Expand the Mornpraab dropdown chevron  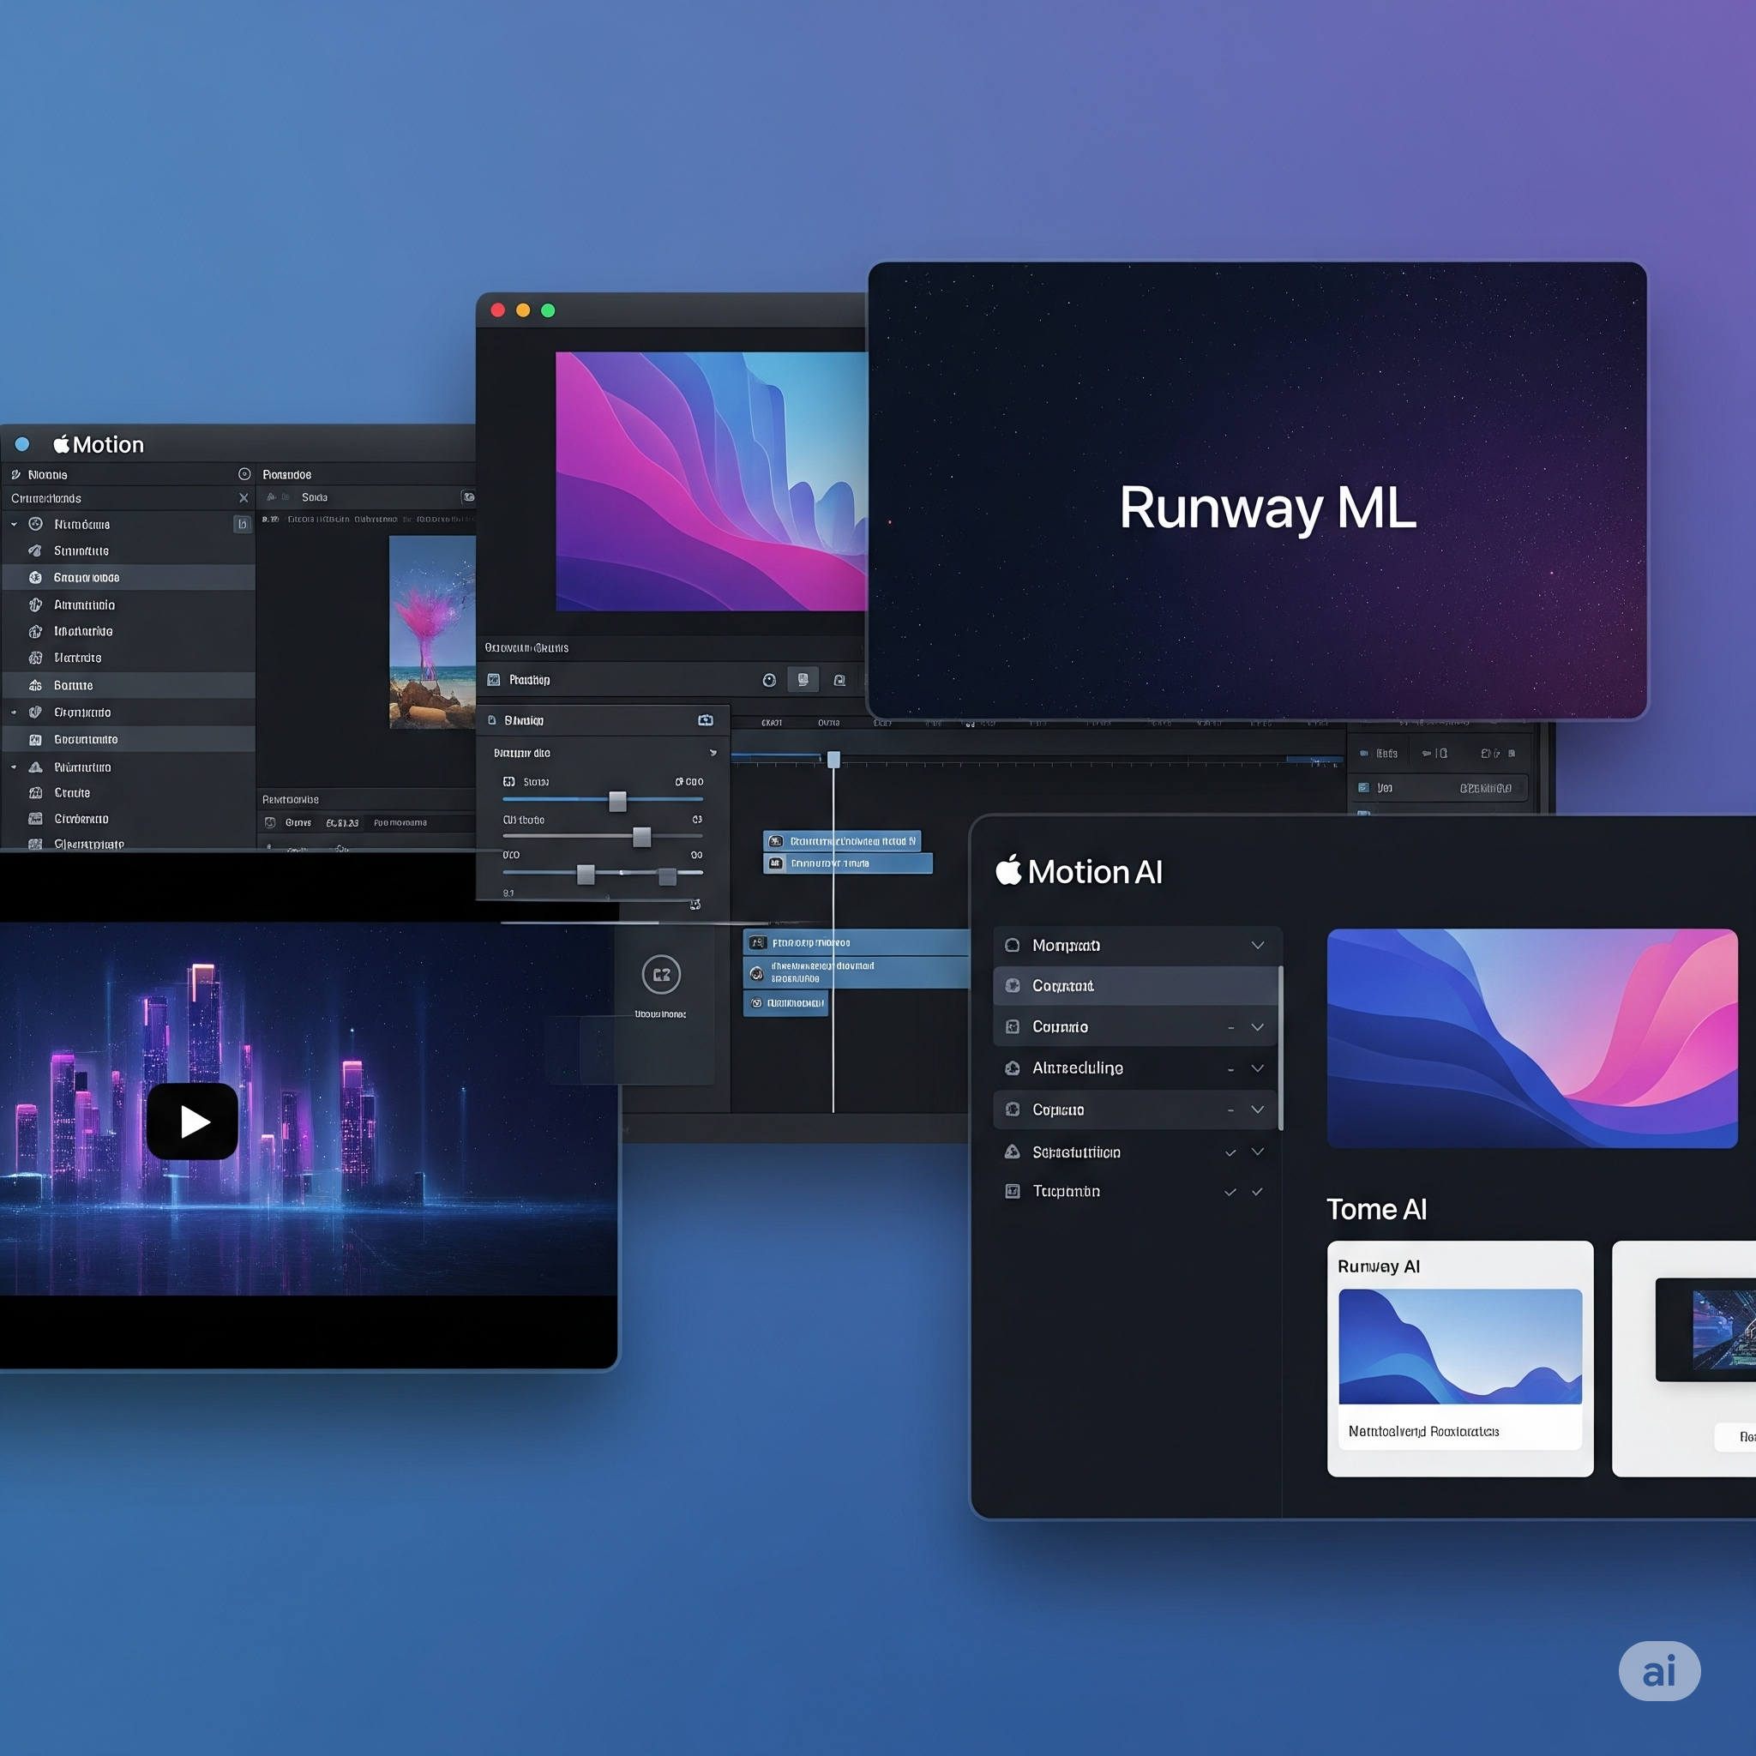(1257, 945)
